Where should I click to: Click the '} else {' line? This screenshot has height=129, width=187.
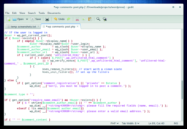[11, 81]
